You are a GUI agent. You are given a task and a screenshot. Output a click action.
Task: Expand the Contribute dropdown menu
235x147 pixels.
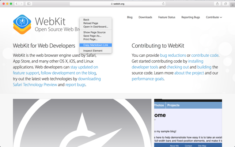[214, 17]
